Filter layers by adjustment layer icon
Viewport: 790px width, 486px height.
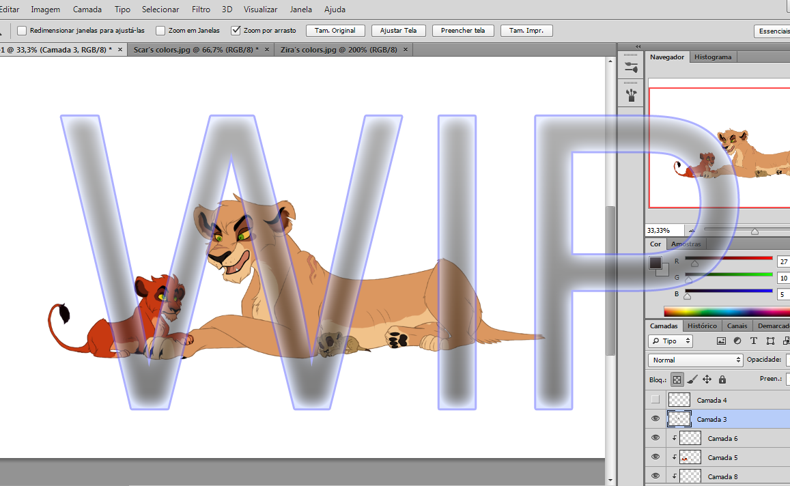coord(737,341)
